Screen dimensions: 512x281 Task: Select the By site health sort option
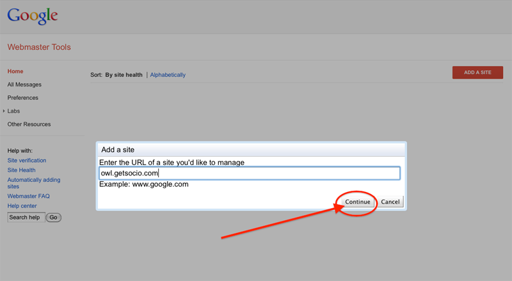coord(124,75)
